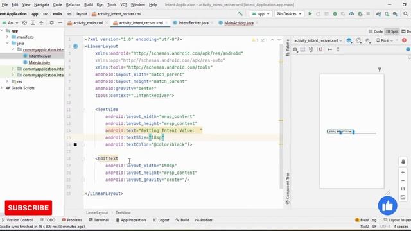Open the Event Log
411x231 pixels.
coord(365,220)
